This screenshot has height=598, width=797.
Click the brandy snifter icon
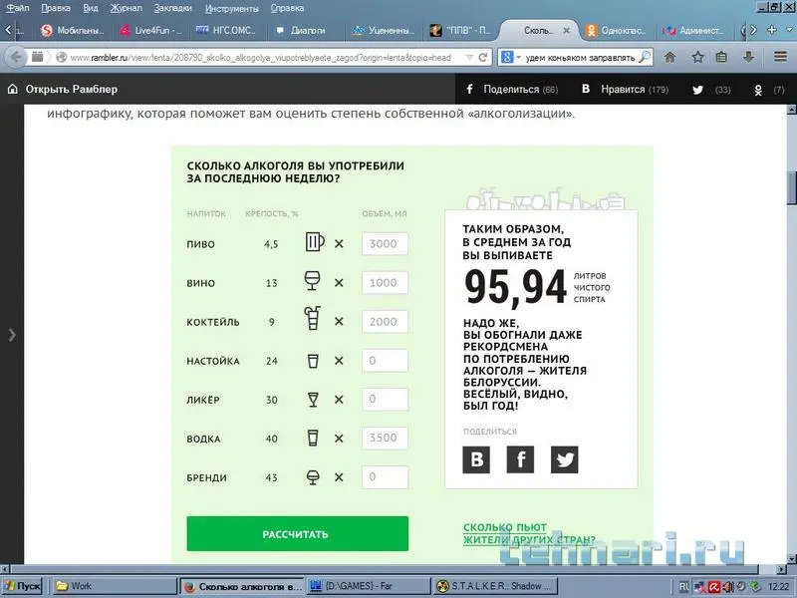pos(313,477)
